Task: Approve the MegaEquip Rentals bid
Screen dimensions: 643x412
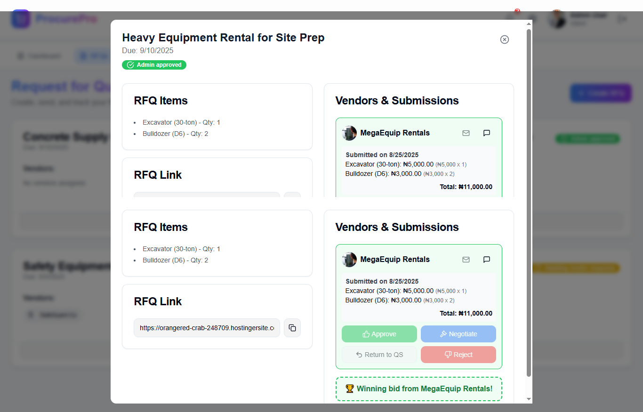Action: coord(379,334)
